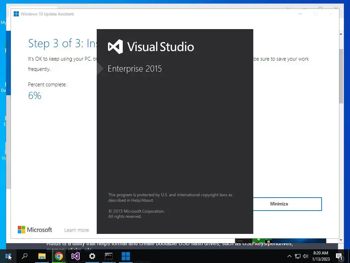The image size is (350, 263).
Task: Open Visual Studio taskbar icon
Action: [76, 256]
